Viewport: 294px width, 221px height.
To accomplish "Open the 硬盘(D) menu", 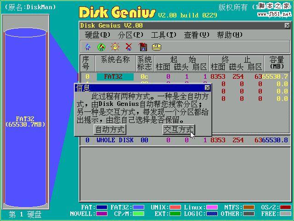I will click(x=97, y=35).
